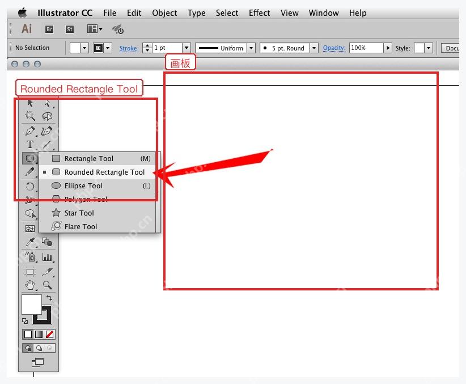Choose Rectangle Tool from flyout
466x384 pixels.
[x=98, y=159]
